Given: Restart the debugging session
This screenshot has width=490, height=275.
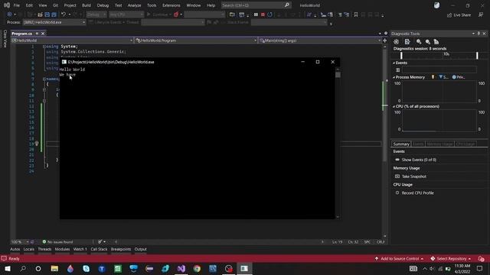Looking at the screenshot, I should (x=269, y=15).
